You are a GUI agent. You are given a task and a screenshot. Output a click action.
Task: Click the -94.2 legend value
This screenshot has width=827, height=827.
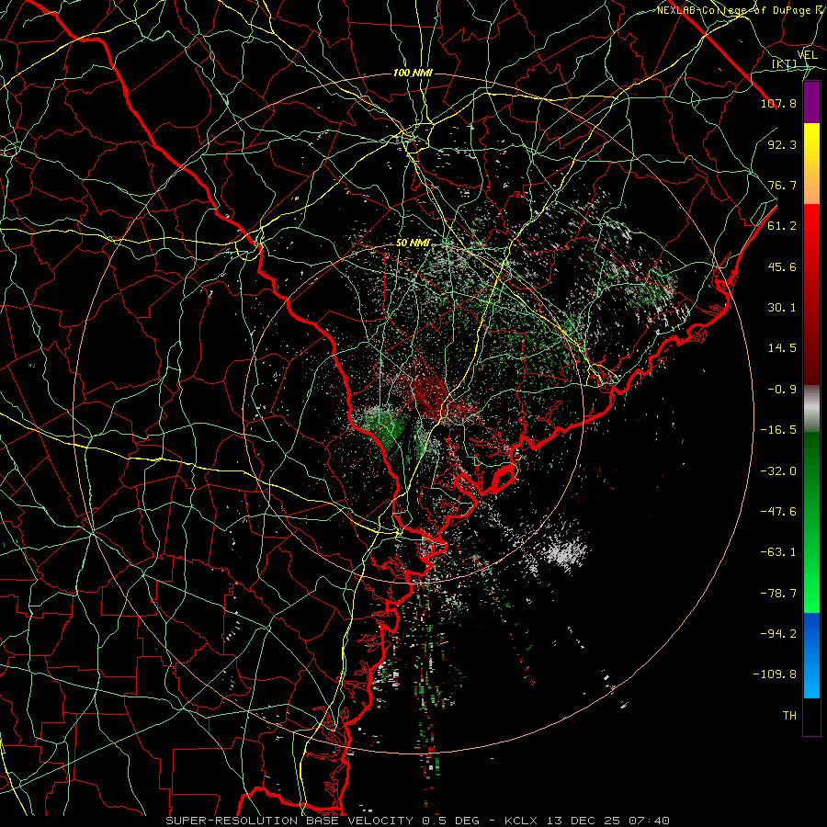click(778, 634)
